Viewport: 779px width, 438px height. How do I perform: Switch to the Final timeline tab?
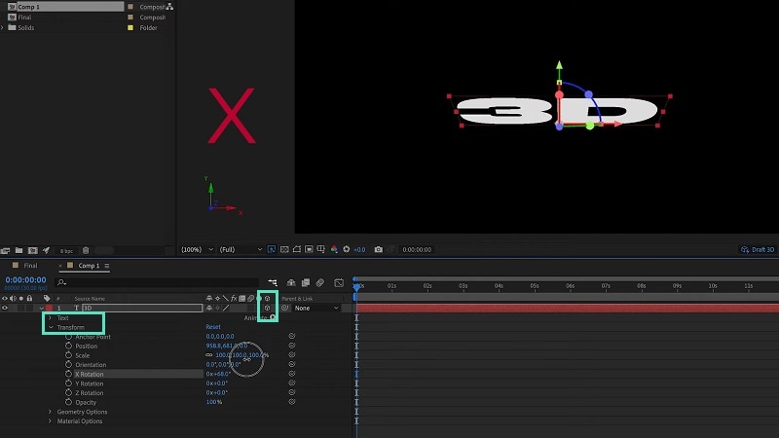click(30, 266)
